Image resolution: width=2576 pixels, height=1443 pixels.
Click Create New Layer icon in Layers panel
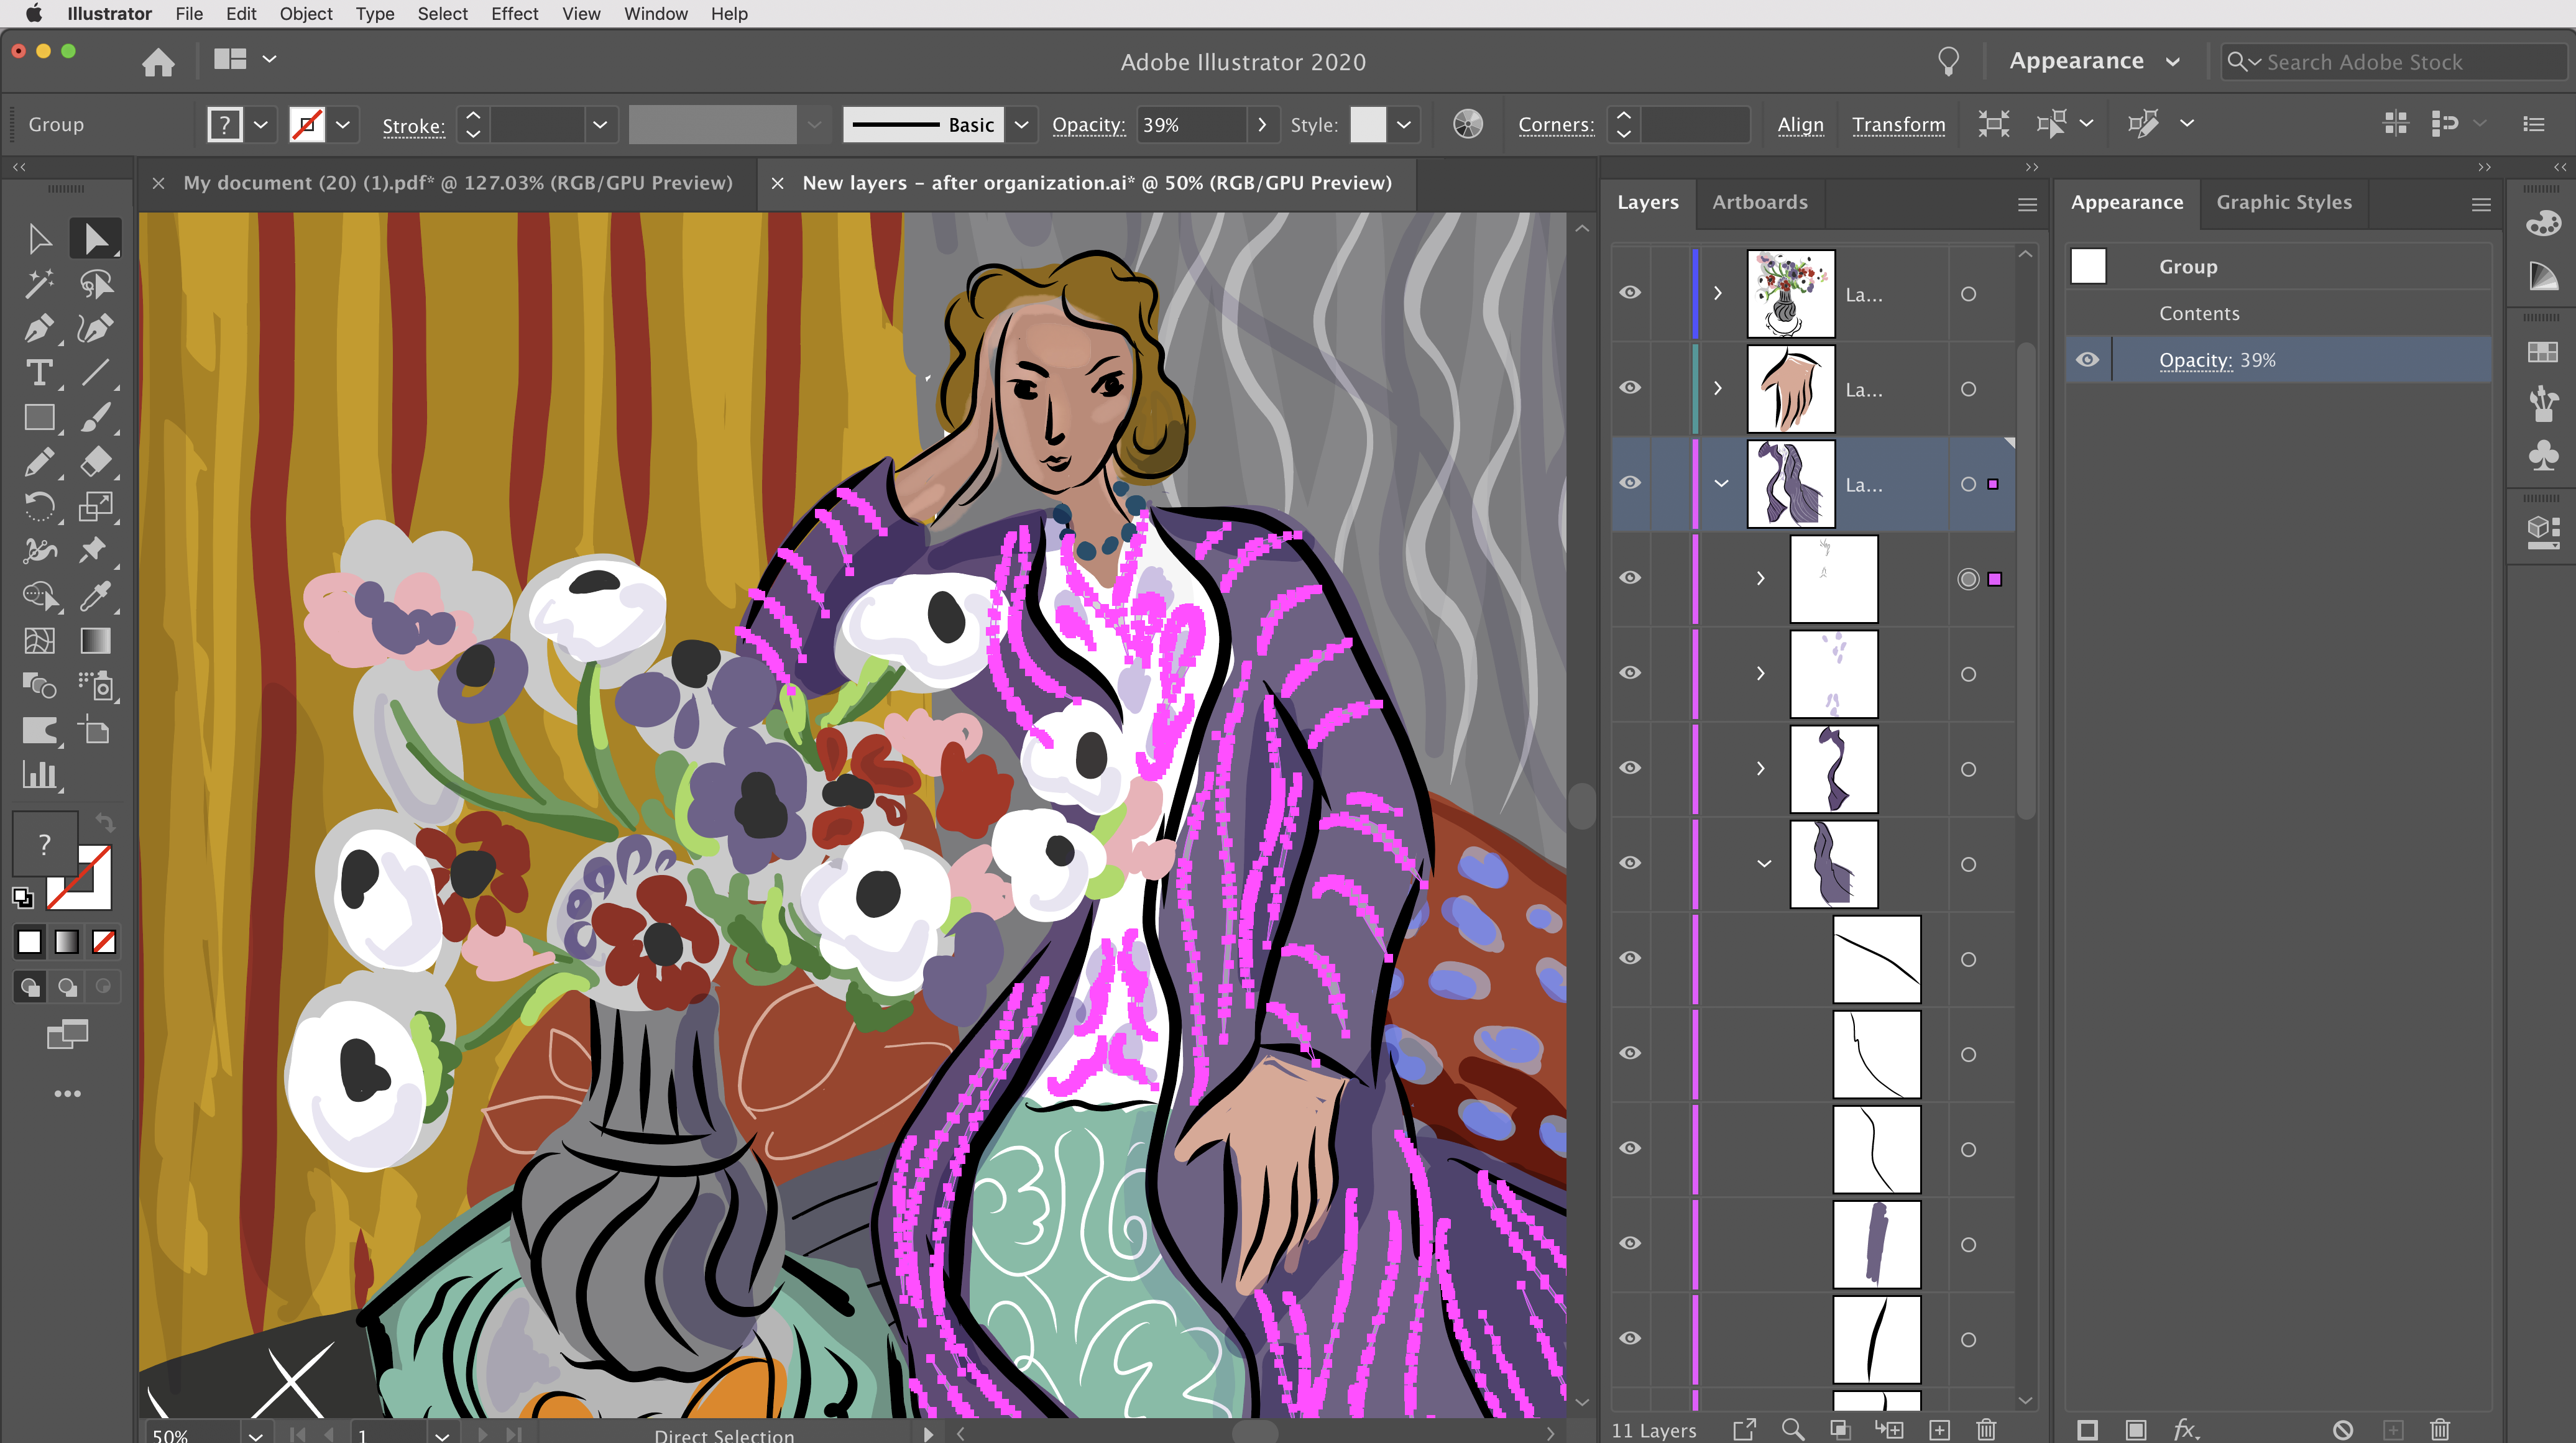[x=1939, y=1430]
